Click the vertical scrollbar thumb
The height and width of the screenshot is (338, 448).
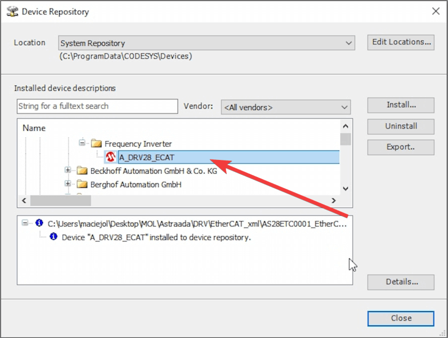(x=346, y=139)
